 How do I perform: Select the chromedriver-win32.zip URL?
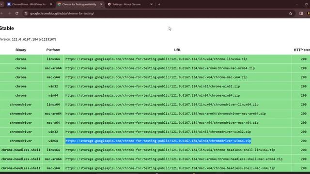(x=158, y=131)
